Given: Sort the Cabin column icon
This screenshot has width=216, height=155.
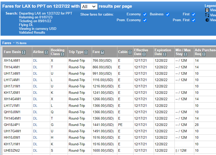Looking at the screenshot, I should (x=130, y=52).
